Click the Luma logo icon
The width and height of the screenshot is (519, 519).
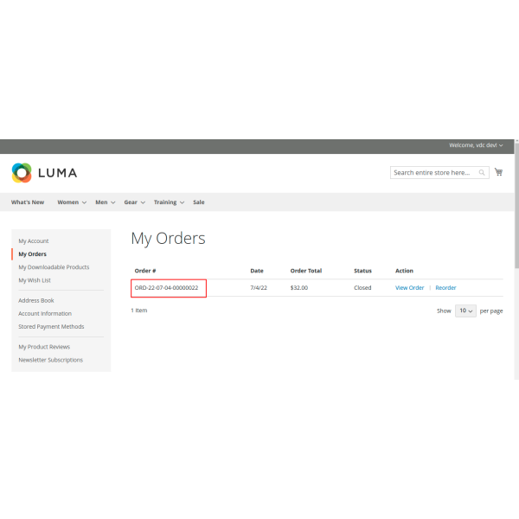coord(22,172)
